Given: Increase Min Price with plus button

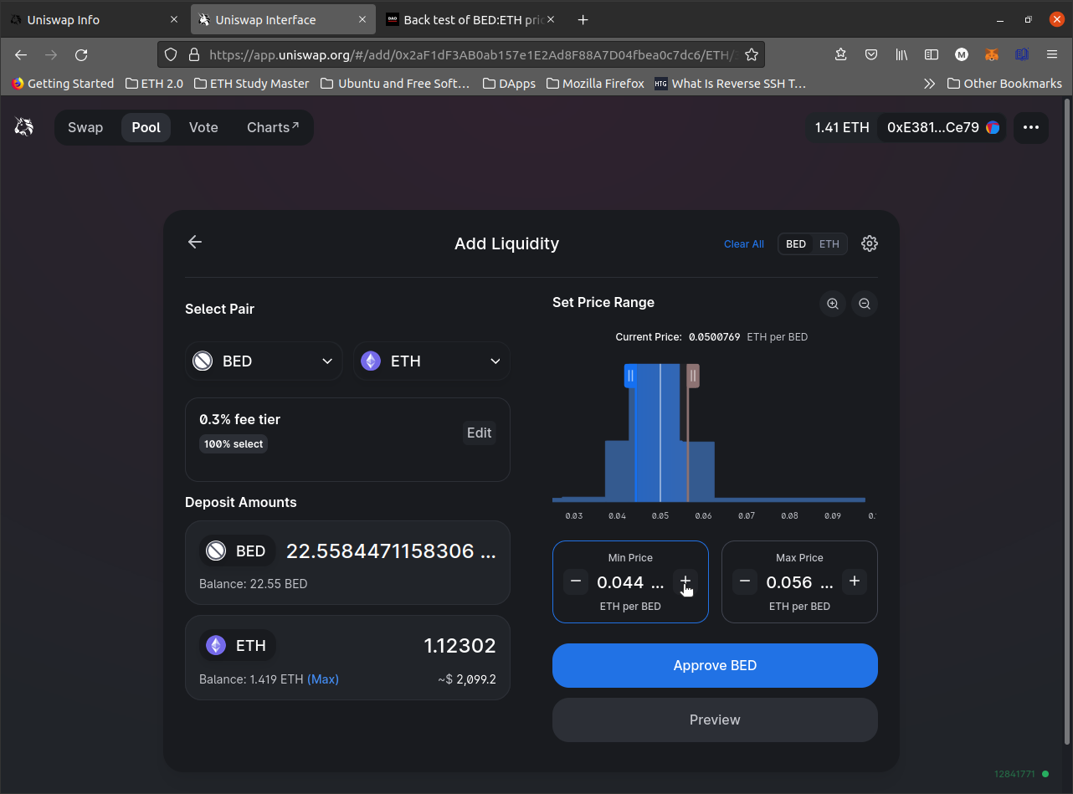Looking at the screenshot, I should [685, 581].
